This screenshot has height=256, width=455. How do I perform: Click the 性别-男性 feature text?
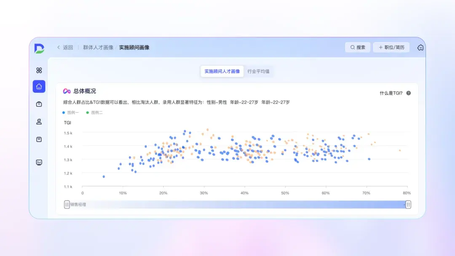tap(217, 102)
